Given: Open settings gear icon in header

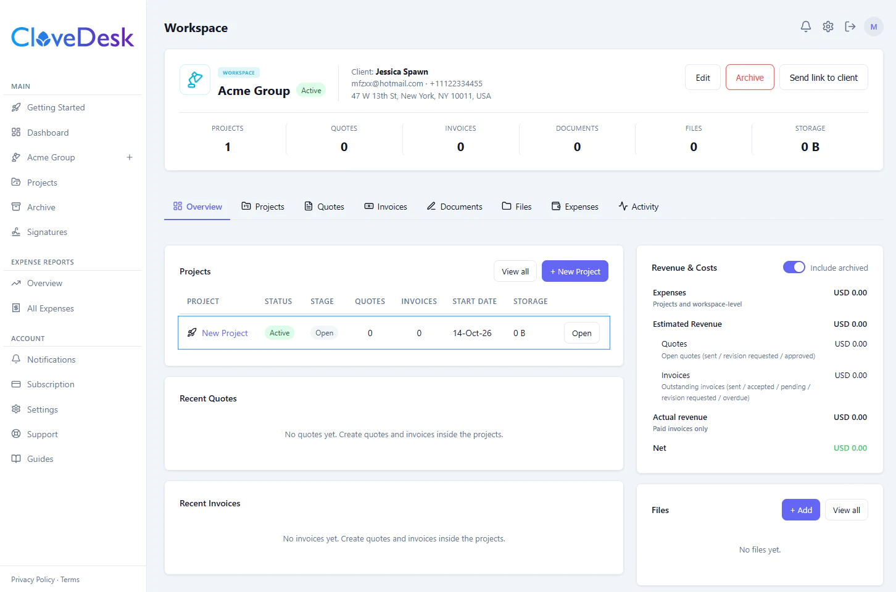Looking at the screenshot, I should pos(828,27).
